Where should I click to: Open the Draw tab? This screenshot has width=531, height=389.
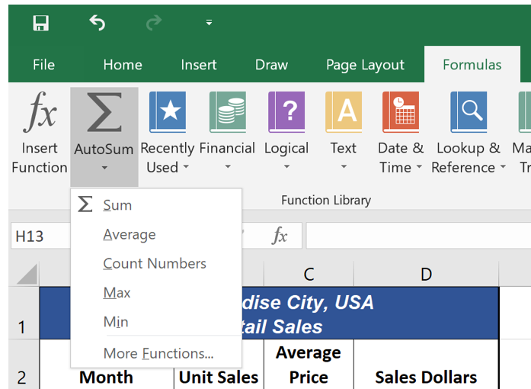click(x=271, y=64)
